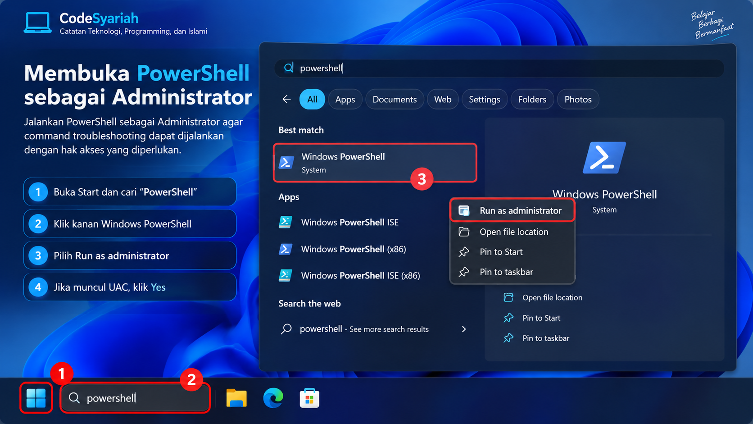Click Open file location in details pane
The height and width of the screenshot is (424, 753).
click(x=552, y=297)
